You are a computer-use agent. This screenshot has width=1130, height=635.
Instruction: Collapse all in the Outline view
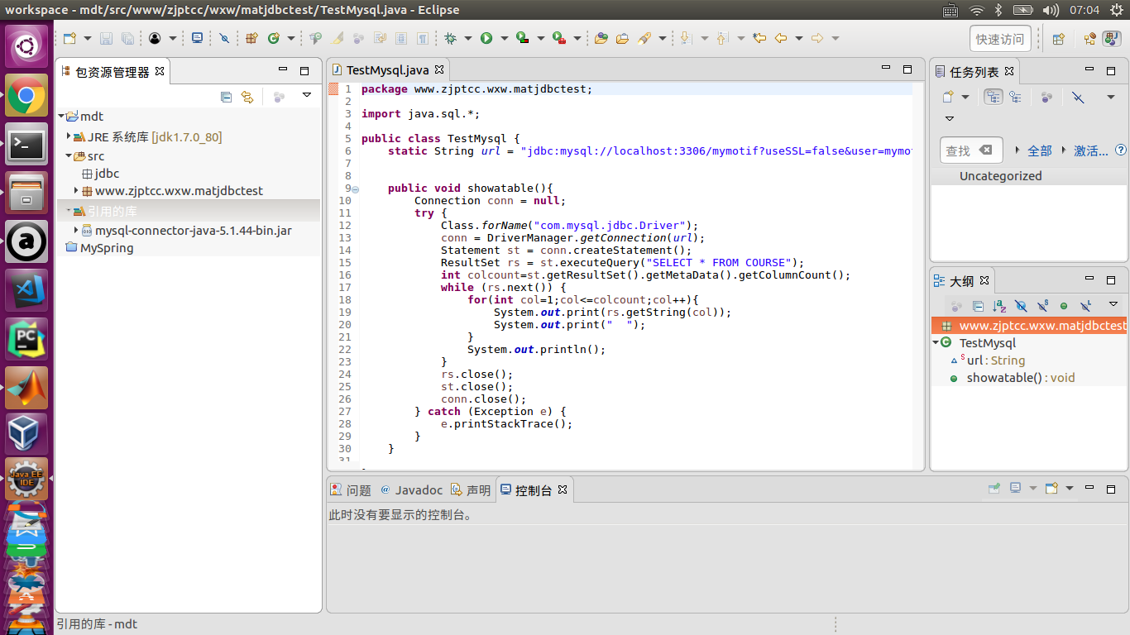978,306
